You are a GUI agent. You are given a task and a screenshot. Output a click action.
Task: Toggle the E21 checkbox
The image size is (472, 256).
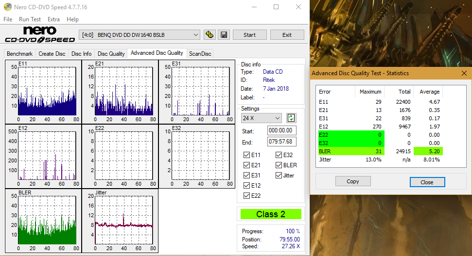[x=246, y=165]
